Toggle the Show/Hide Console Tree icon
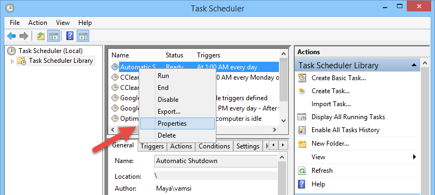The height and width of the screenshot is (195, 435). 53,36
